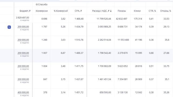173x97 pixels.
Task: Open the 400 000,00 weekly budget link
Action: tap(23, 92)
